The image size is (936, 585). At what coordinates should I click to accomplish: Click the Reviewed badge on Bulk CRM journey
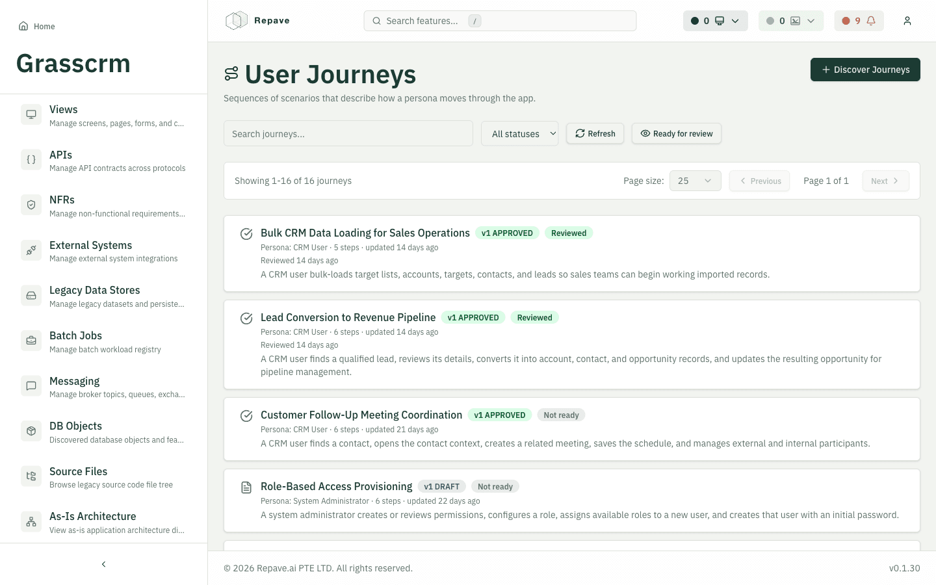pos(569,233)
